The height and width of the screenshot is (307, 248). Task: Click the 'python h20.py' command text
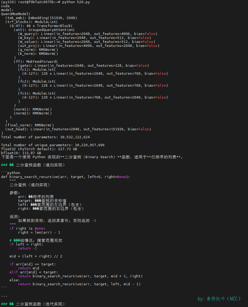pos(76,2)
